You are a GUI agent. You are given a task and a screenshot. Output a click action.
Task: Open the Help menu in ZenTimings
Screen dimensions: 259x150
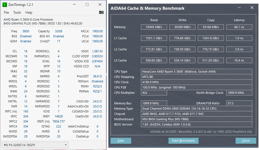coord(29,13)
